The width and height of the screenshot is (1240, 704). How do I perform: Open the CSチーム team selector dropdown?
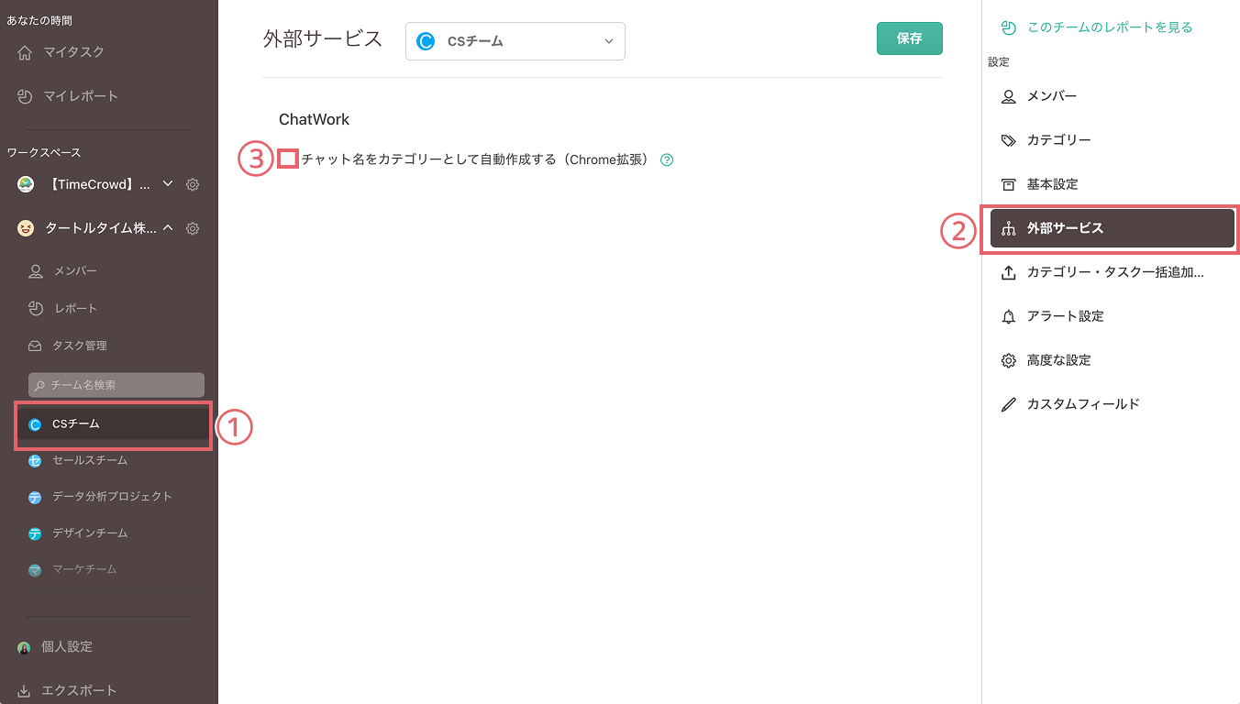click(515, 41)
